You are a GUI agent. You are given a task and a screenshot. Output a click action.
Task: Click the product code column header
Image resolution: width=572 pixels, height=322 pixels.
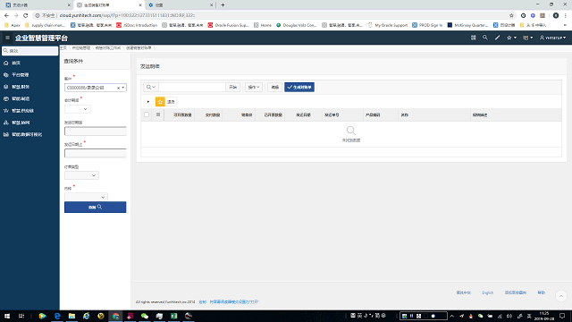373,115
